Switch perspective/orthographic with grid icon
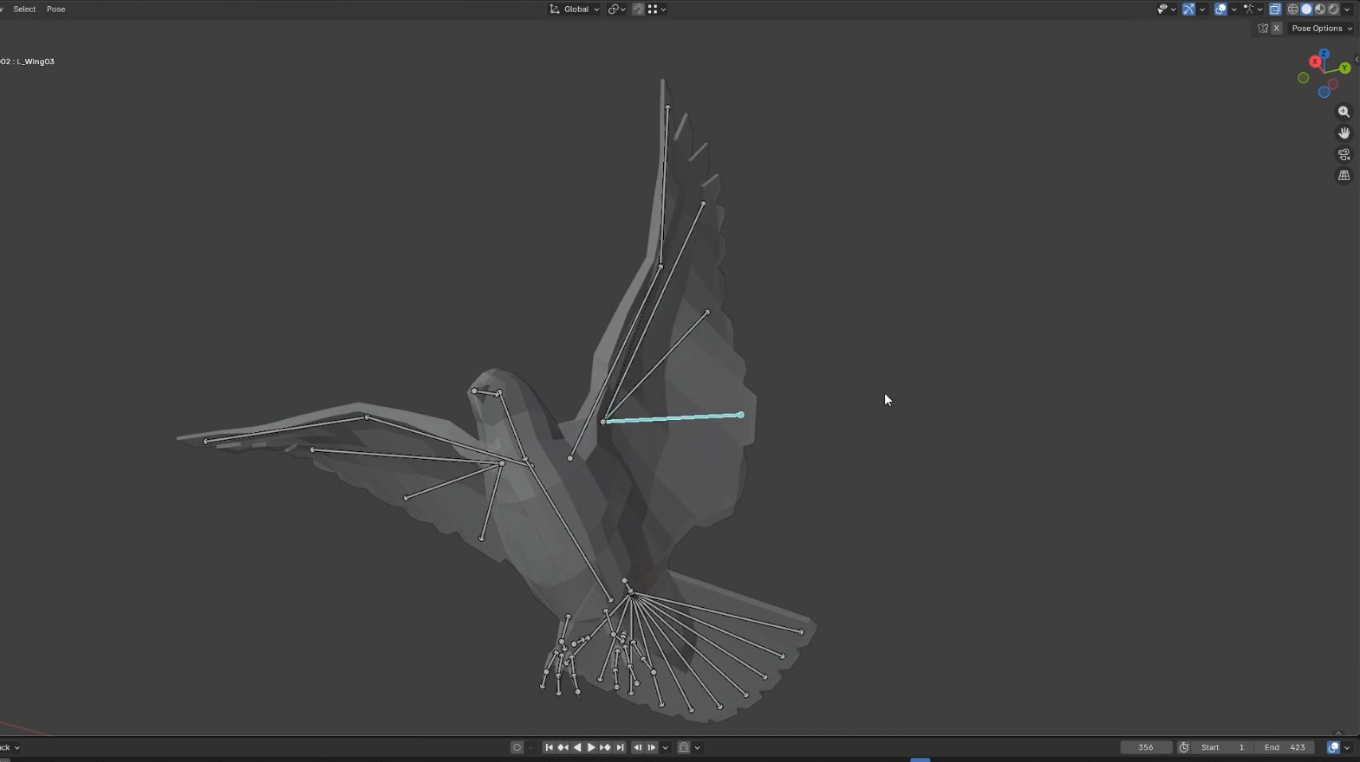Image resolution: width=1360 pixels, height=762 pixels. click(x=1344, y=176)
